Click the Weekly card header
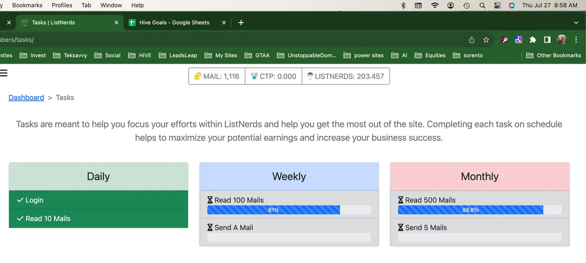Screen dimensions: 586x263 pos(289,176)
